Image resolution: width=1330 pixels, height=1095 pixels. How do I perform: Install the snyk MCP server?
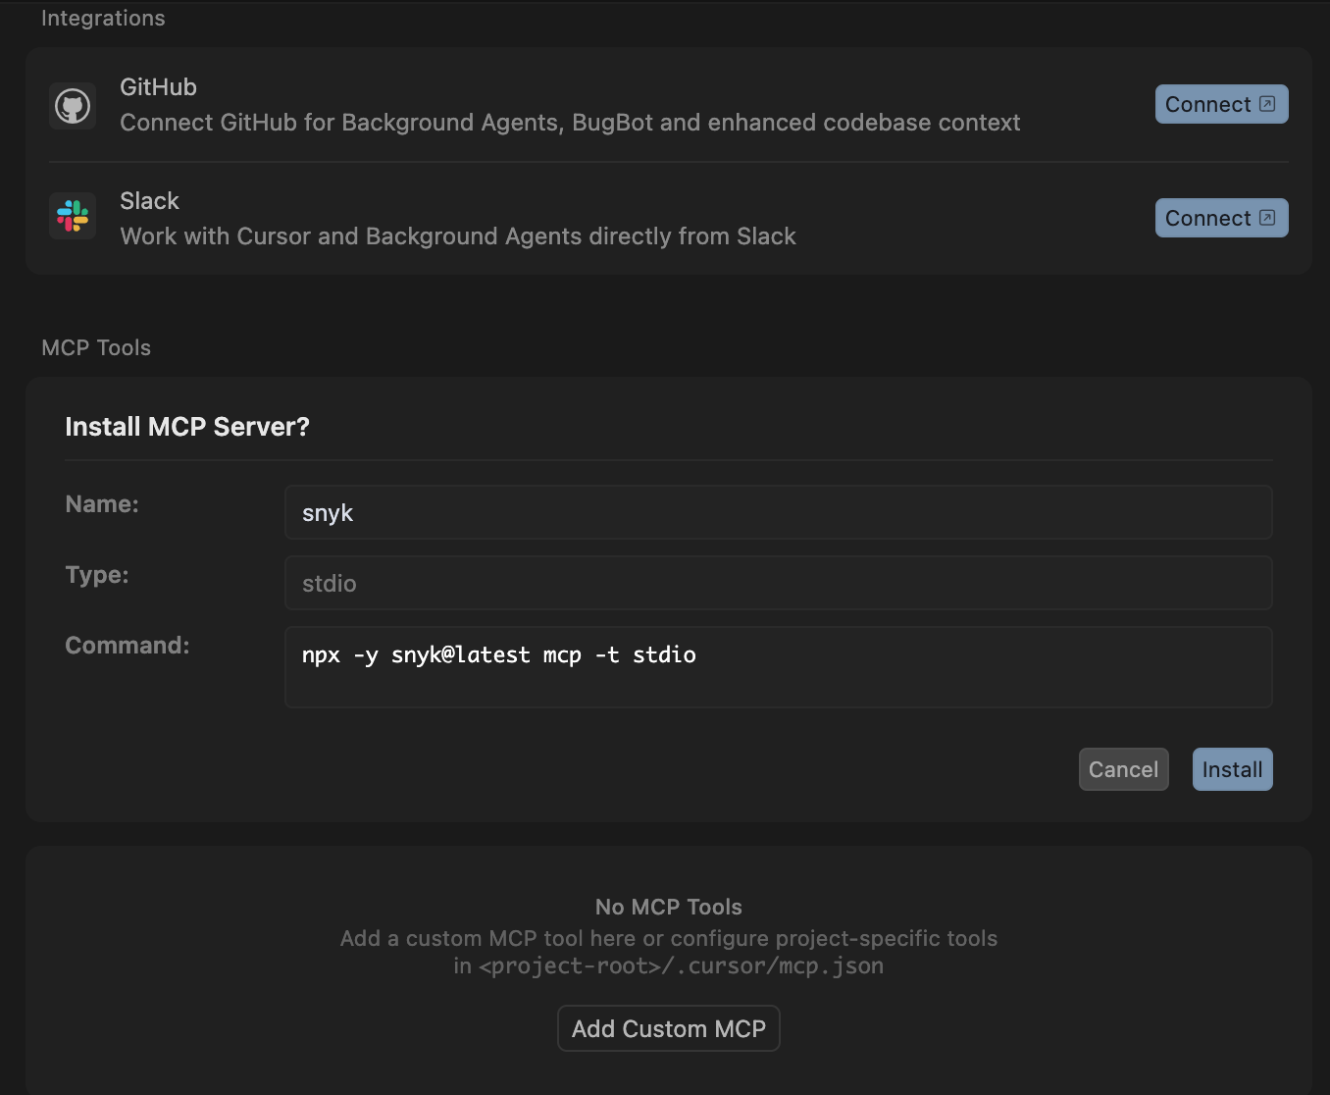[x=1232, y=769]
